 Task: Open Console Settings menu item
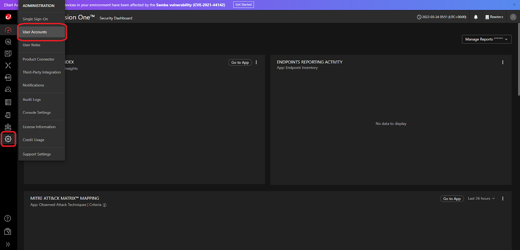pos(42,113)
